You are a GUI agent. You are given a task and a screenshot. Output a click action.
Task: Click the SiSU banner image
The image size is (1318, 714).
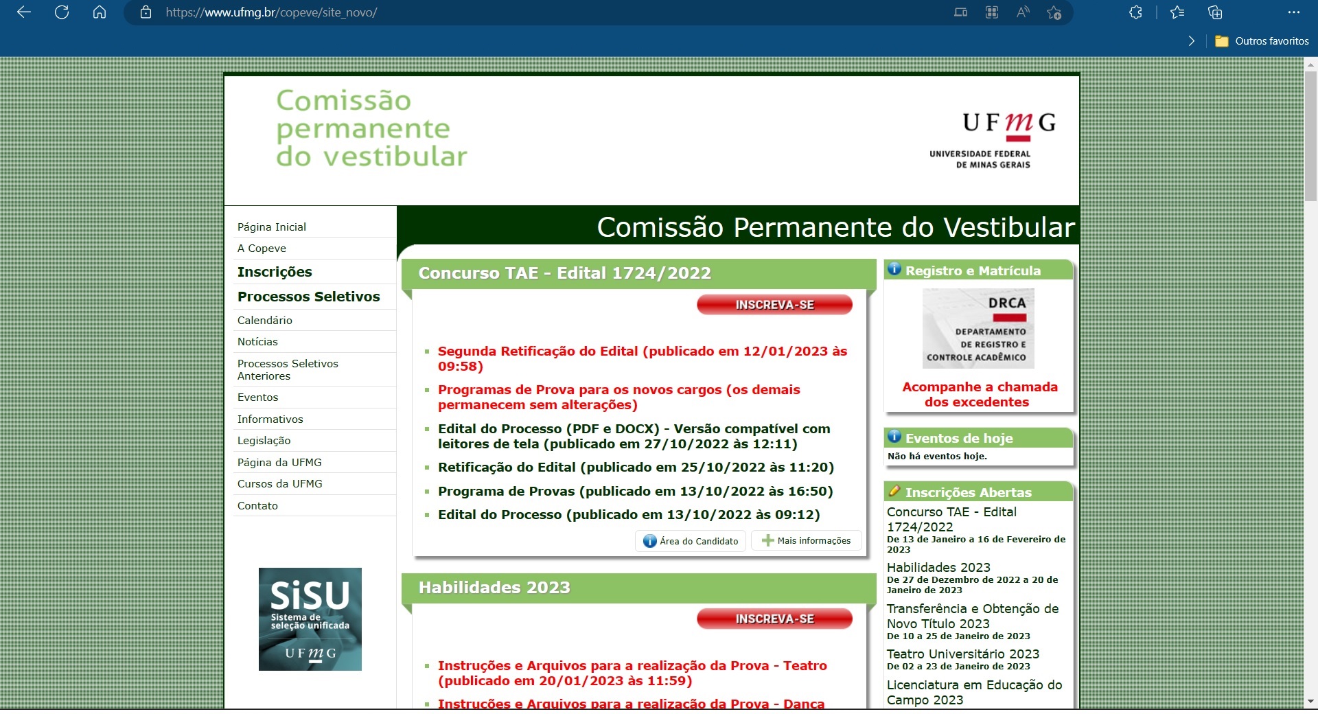[310, 619]
